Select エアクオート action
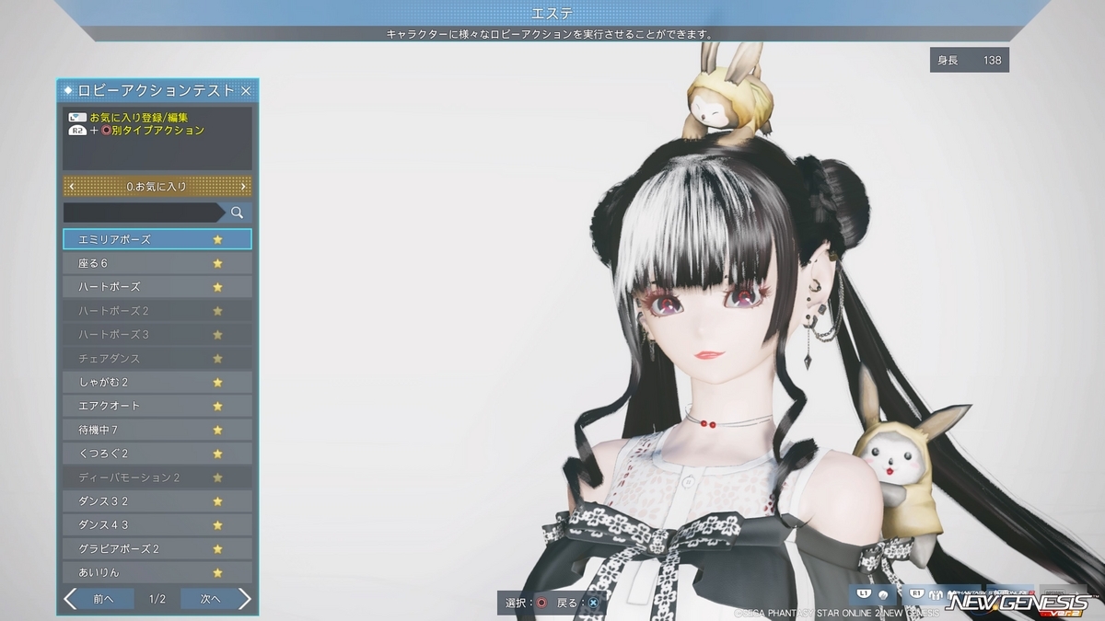Screen dimensions: 1105x621 tap(157, 406)
